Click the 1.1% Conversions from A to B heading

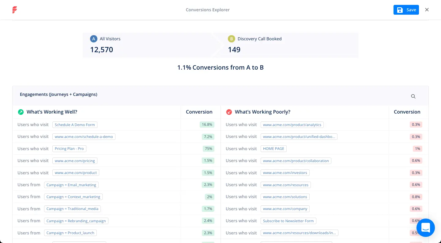click(x=221, y=67)
